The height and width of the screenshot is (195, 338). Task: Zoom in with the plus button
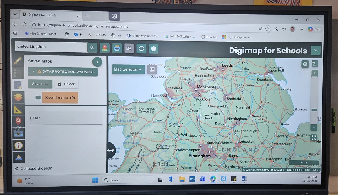[315, 73]
